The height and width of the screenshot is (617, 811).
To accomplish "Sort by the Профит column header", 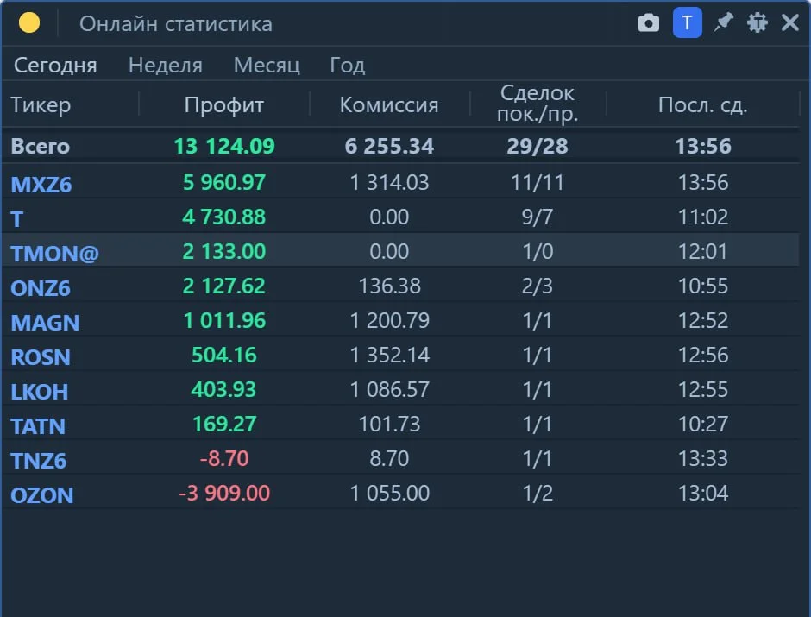I will coord(224,105).
